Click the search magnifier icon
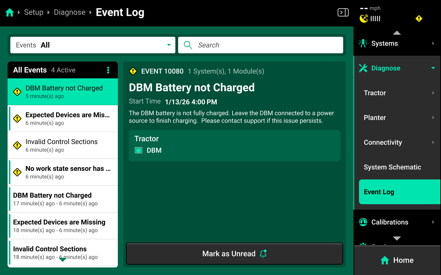Viewport: 441px width, 275px height. click(x=188, y=45)
